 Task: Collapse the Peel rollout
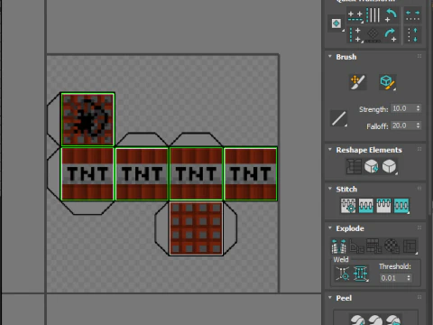330,297
